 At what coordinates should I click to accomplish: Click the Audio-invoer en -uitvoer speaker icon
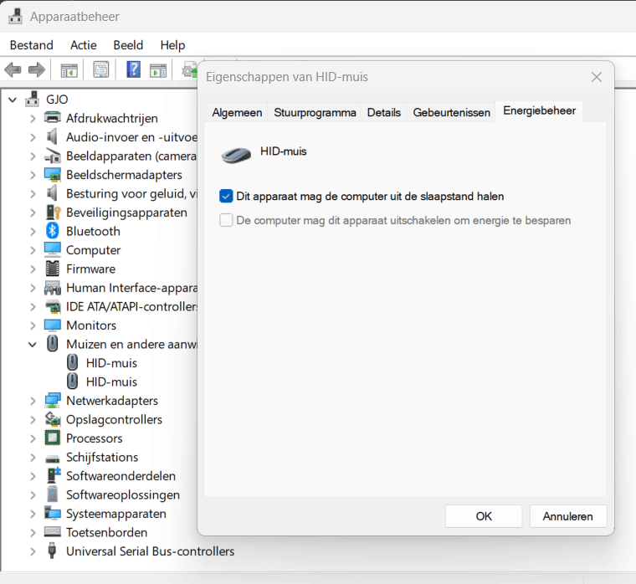pyautogui.click(x=53, y=136)
